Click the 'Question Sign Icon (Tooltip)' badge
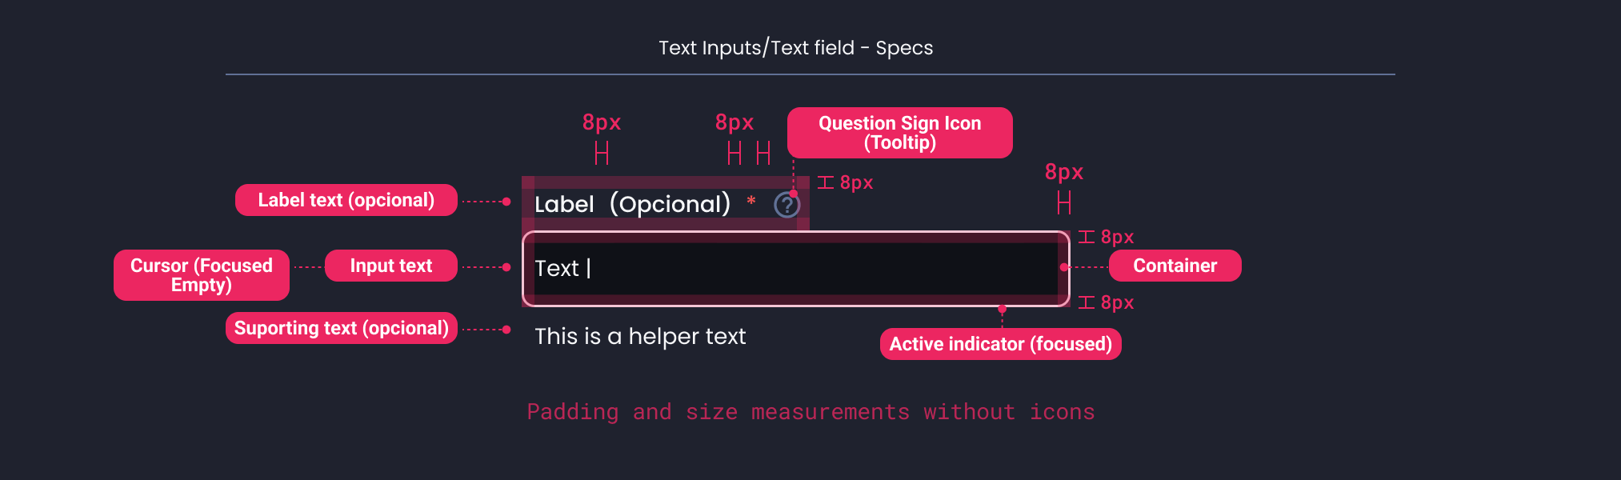Image resolution: width=1621 pixels, height=480 pixels. click(x=899, y=133)
